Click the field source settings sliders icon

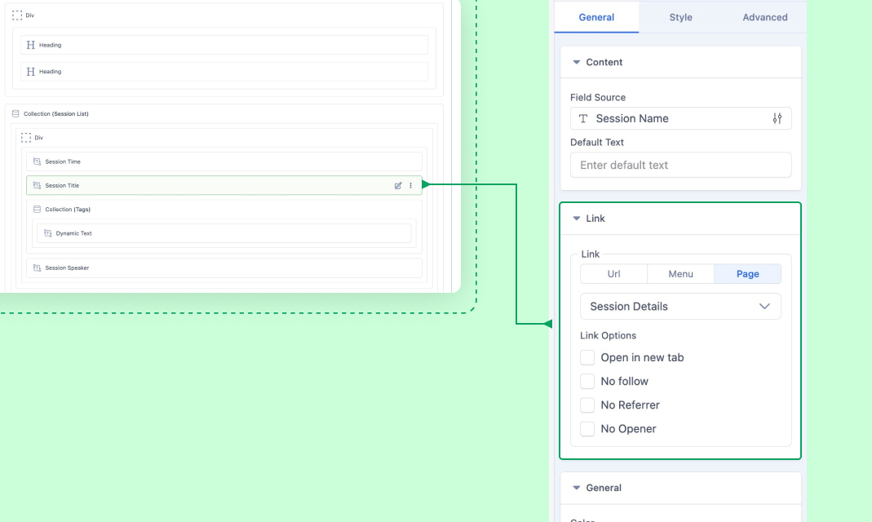777,118
